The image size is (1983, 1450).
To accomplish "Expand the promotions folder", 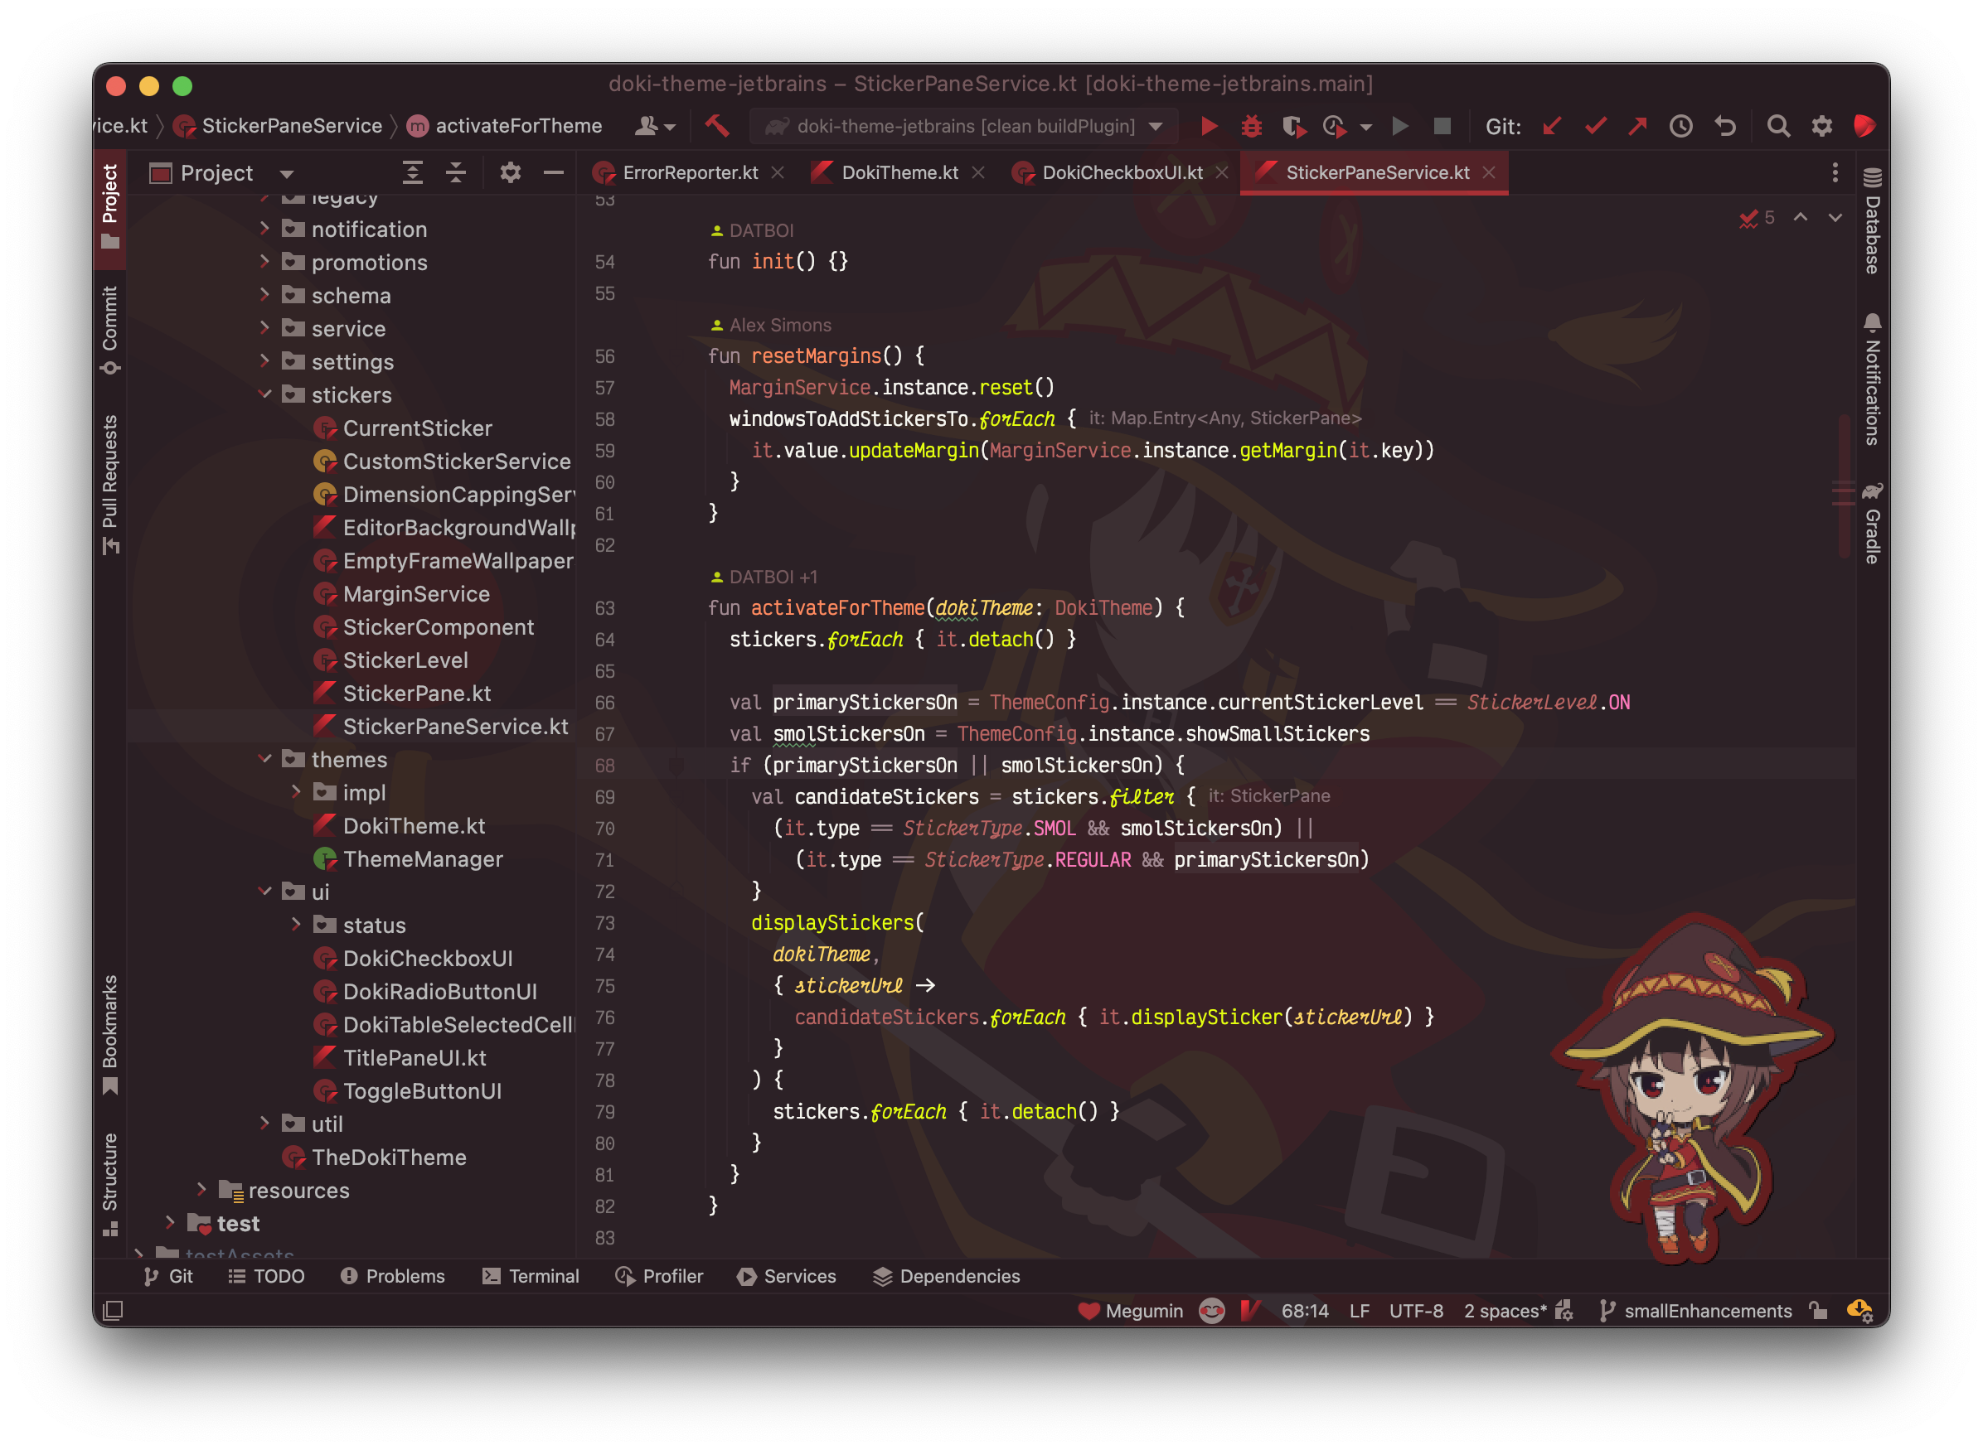I will [264, 262].
